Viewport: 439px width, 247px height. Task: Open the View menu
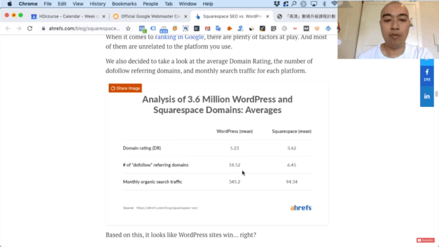(x=78, y=3)
